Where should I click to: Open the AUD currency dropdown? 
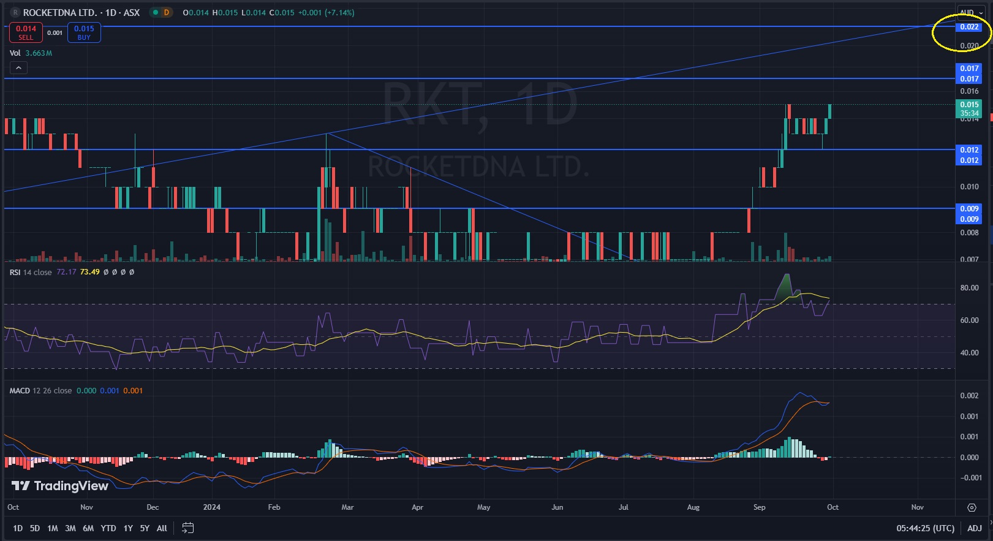click(971, 12)
